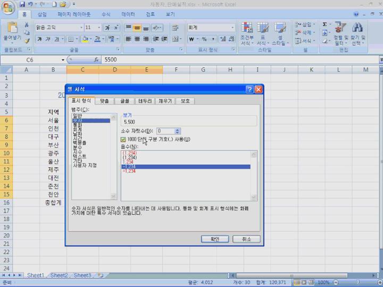Toggle the 1000 단위 구분 기호 사용 checkbox

coord(123,139)
